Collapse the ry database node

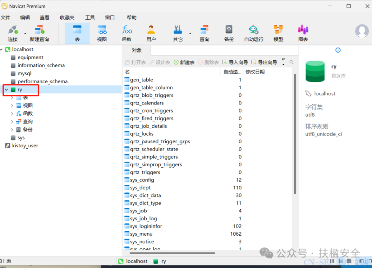(7, 89)
